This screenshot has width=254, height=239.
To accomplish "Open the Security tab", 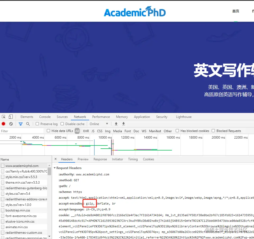I will pos(162,117).
